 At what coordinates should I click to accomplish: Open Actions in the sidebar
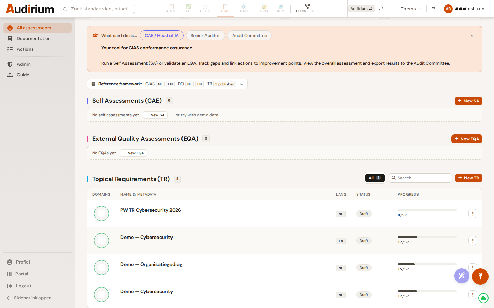coord(37,49)
